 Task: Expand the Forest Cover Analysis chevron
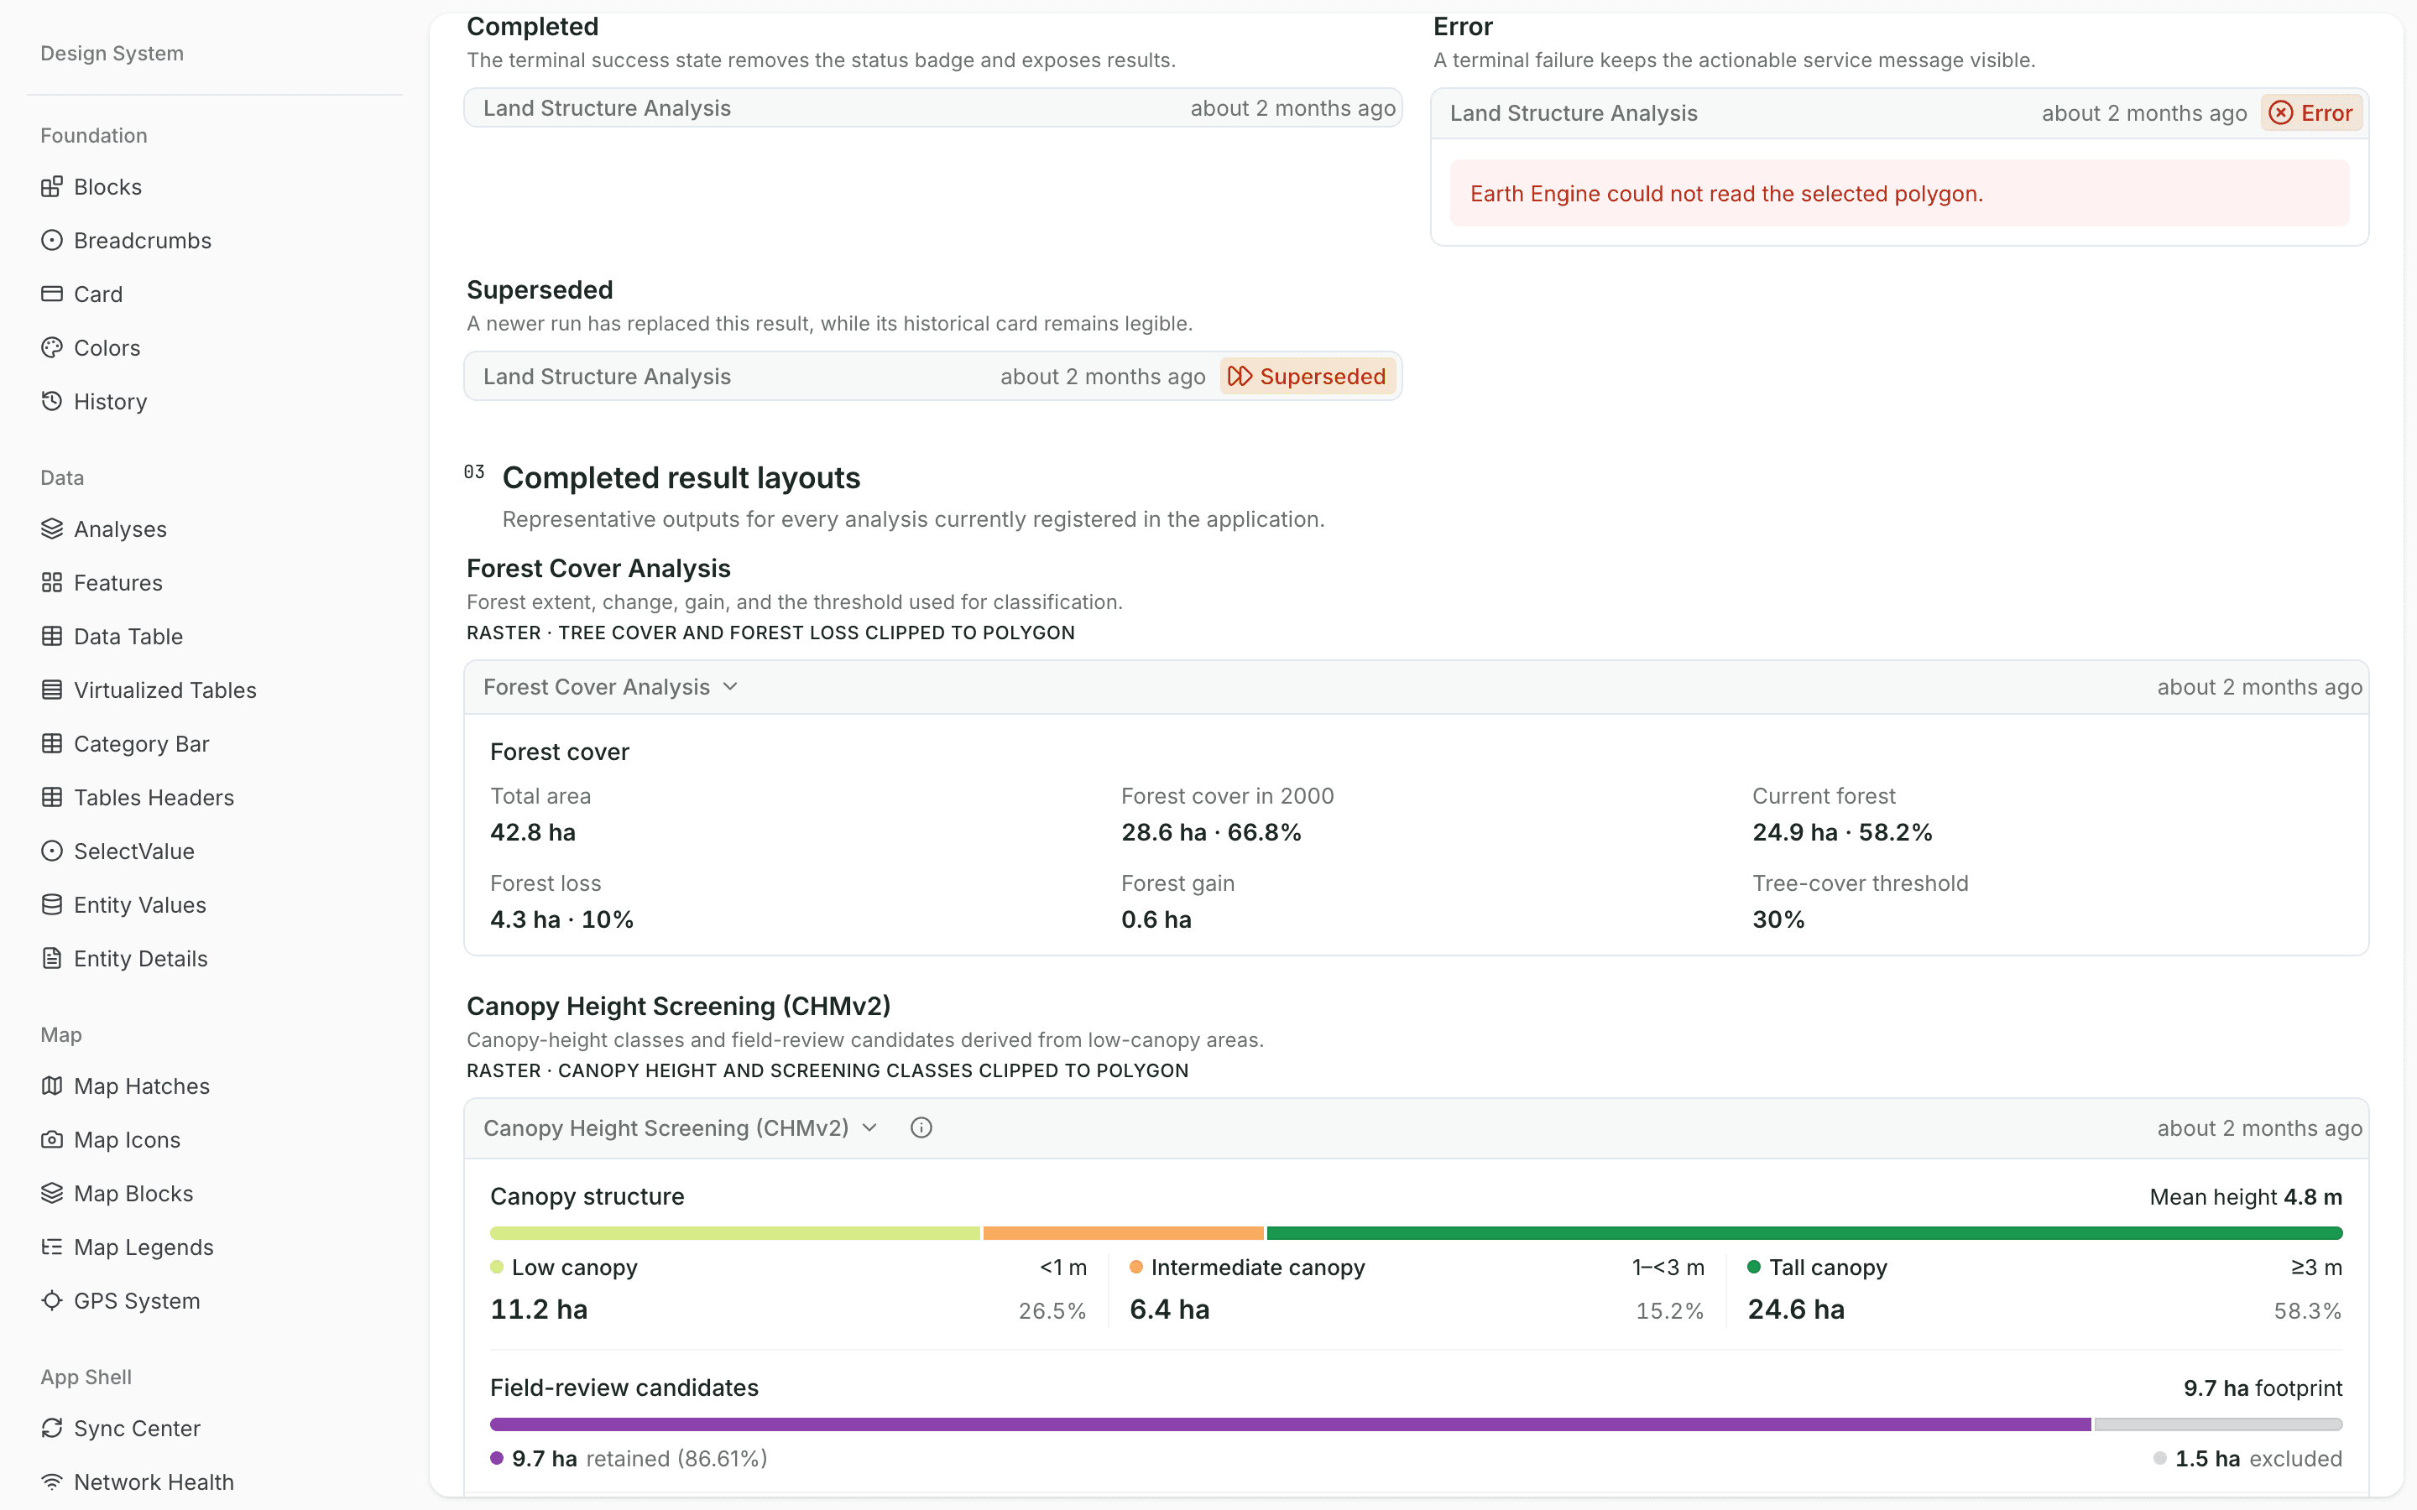pyautogui.click(x=730, y=687)
